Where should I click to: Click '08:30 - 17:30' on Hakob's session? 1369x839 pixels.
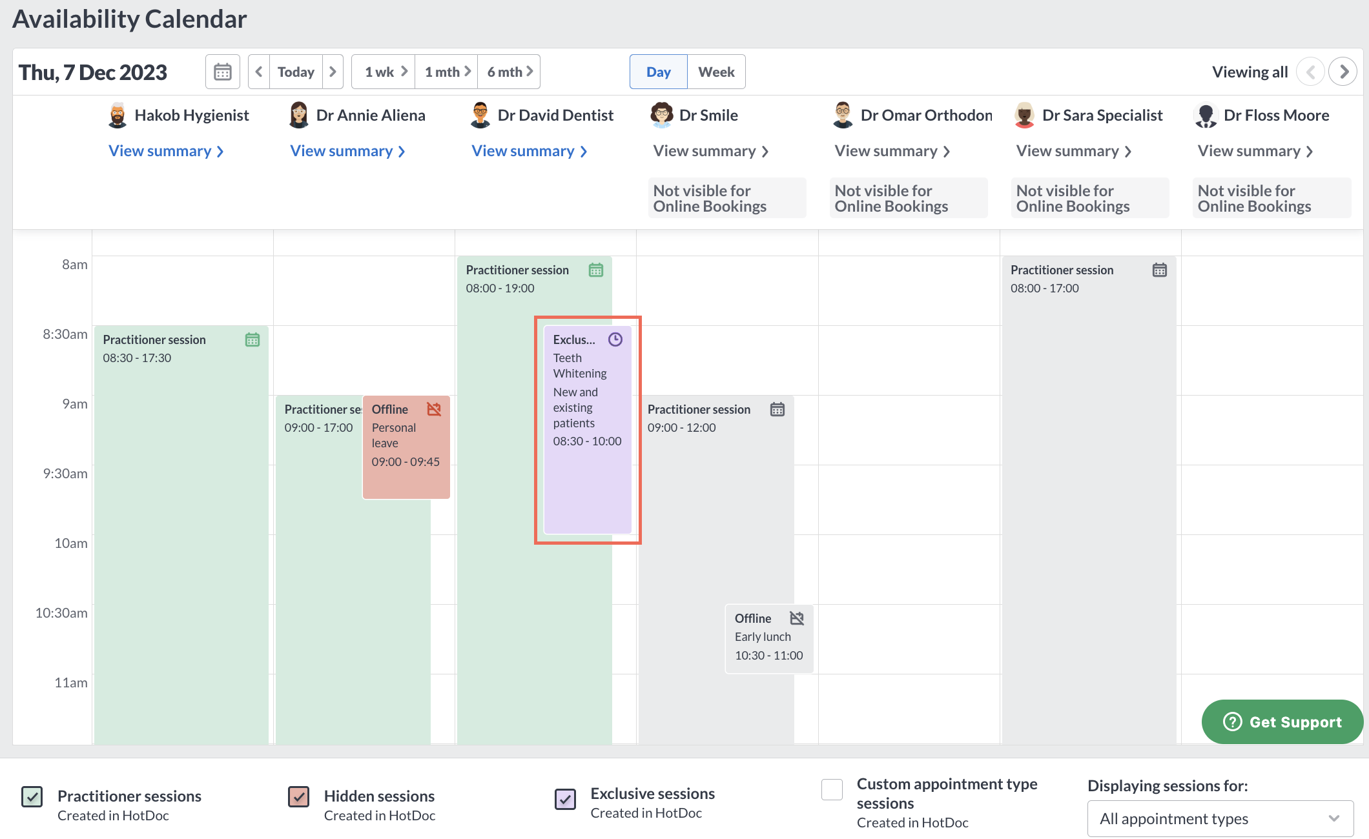pos(137,358)
